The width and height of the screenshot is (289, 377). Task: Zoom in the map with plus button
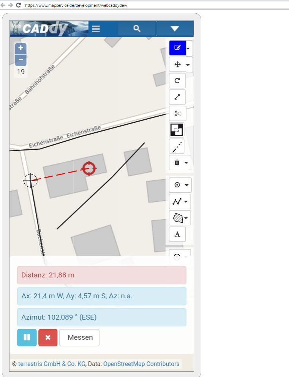pos(21,48)
